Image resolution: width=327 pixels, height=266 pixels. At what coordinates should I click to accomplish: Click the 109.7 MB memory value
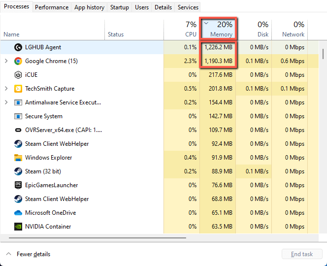221,130
